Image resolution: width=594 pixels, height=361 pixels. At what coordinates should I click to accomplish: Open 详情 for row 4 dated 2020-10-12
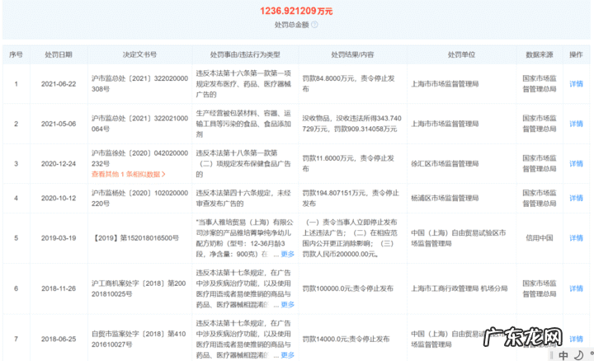click(576, 198)
